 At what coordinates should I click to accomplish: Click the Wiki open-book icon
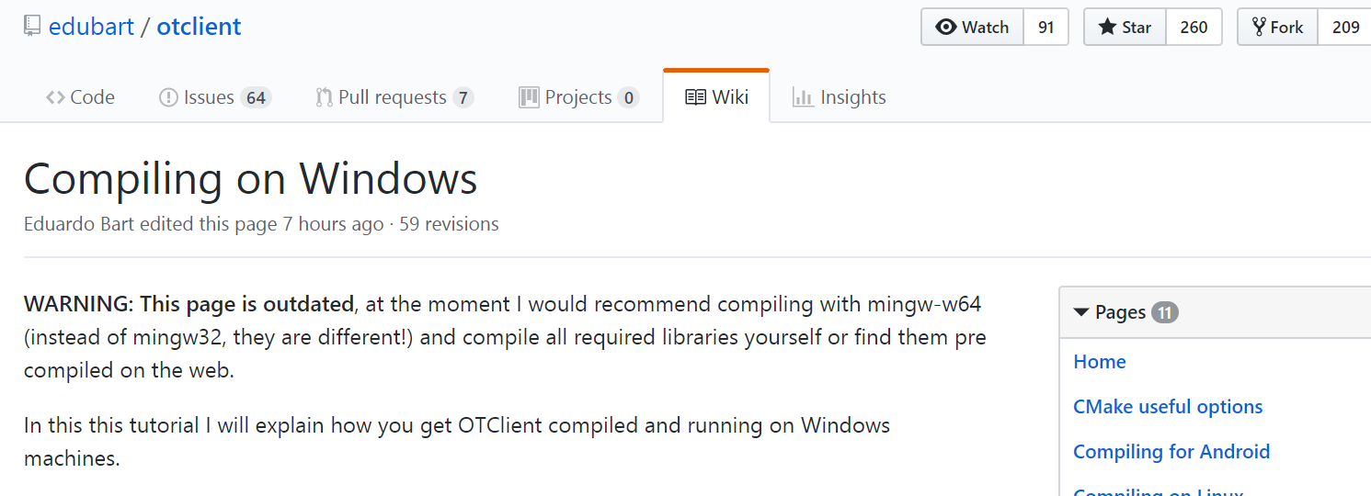(x=696, y=97)
